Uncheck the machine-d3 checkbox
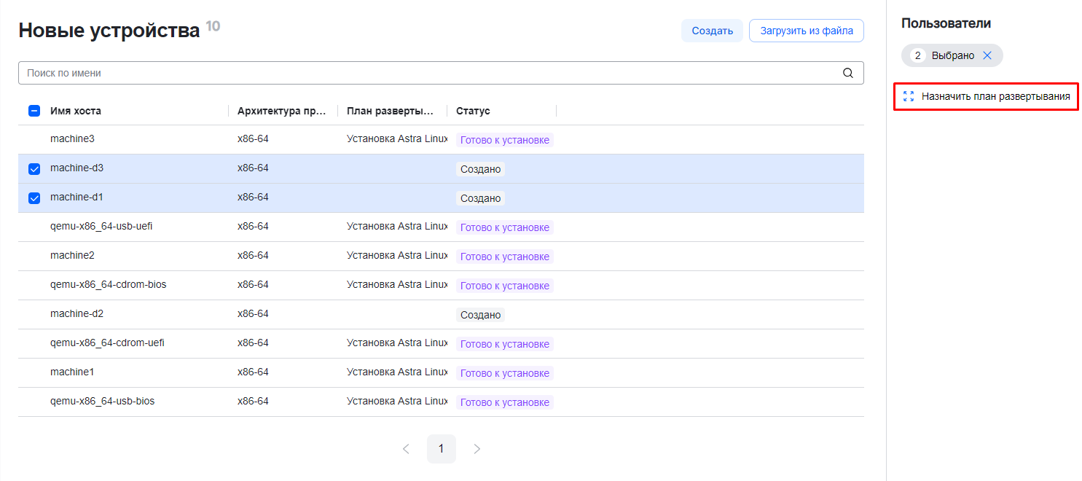The width and height of the screenshot is (1082, 481). pyautogui.click(x=34, y=169)
